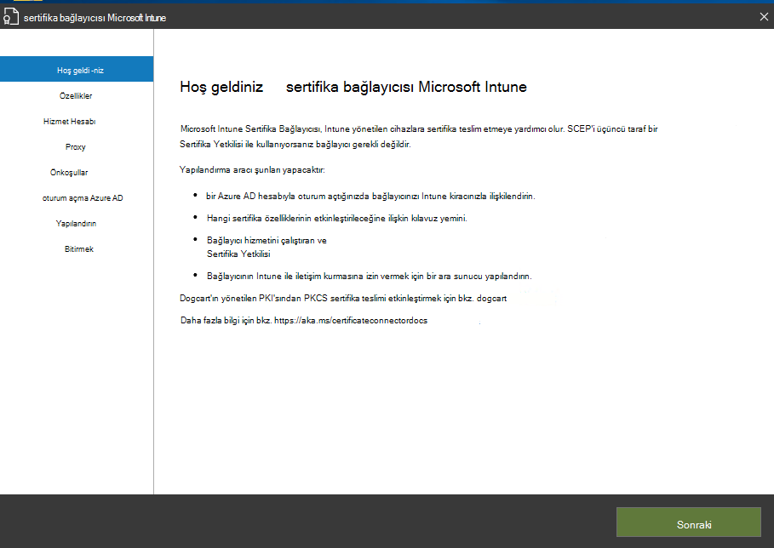Click the 'Yapılandırma aracı şunları yapacaktır:' text
Image resolution: width=774 pixels, height=548 pixels.
pyautogui.click(x=252, y=169)
